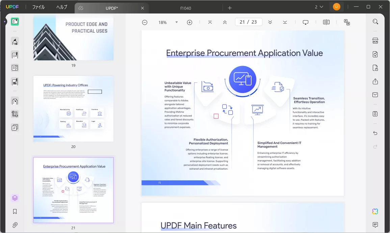The image size is (390, 233).
Task: Run OCR text recognition
Action: click(375, 41)
